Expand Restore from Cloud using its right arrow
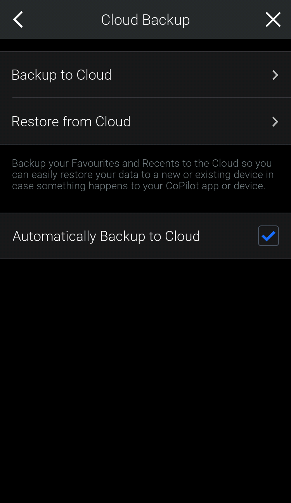The width and height of the screenshot is (291, 503). pyautogui.click(x=275, y=122)
